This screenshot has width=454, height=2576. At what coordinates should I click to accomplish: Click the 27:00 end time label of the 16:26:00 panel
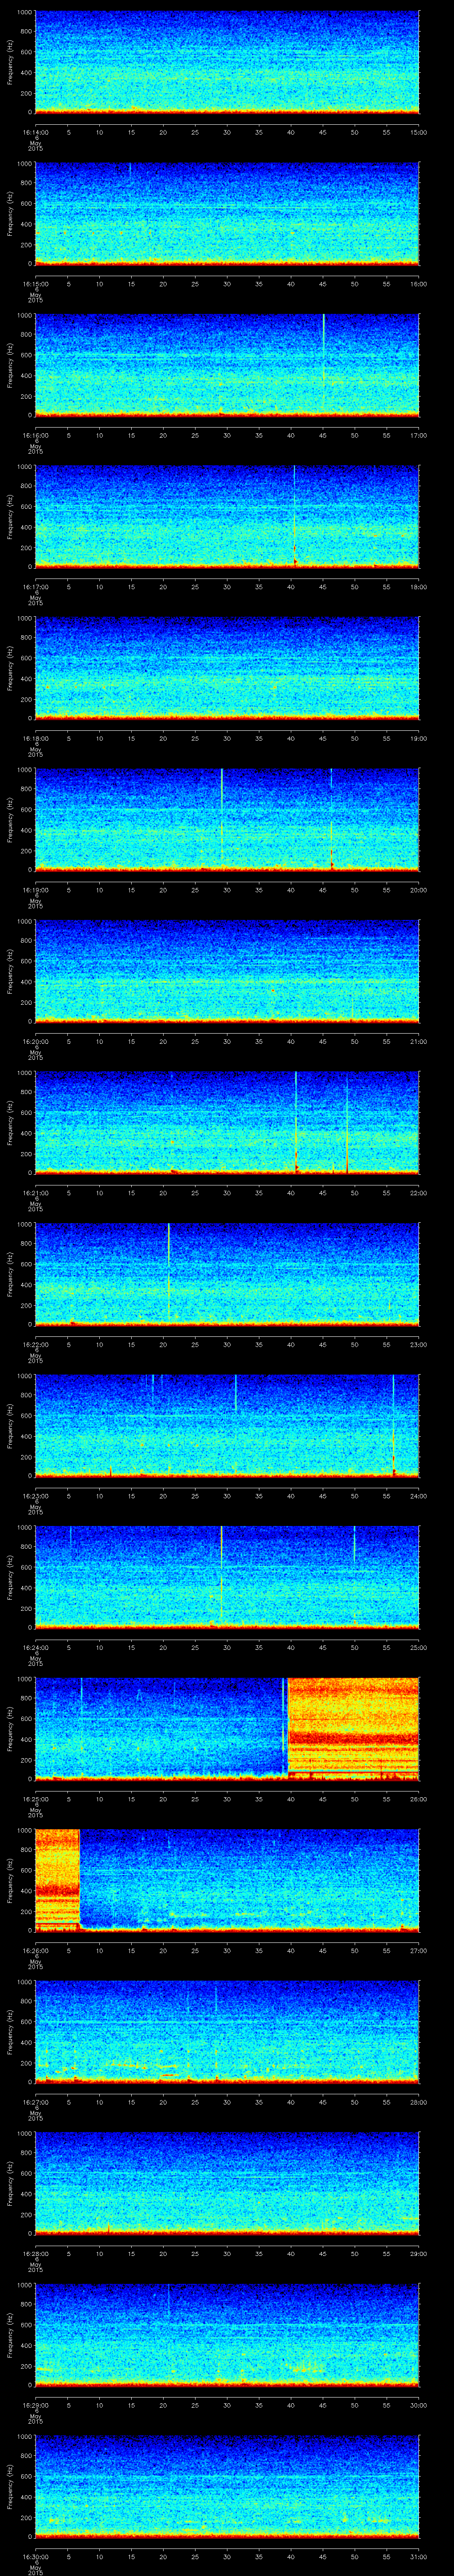[419, 1950]
